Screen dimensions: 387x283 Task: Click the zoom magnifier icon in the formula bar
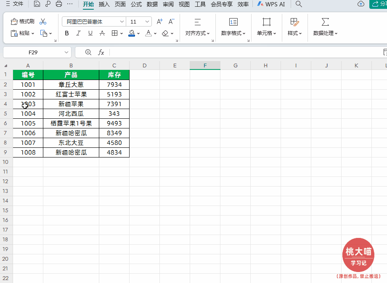88,52
